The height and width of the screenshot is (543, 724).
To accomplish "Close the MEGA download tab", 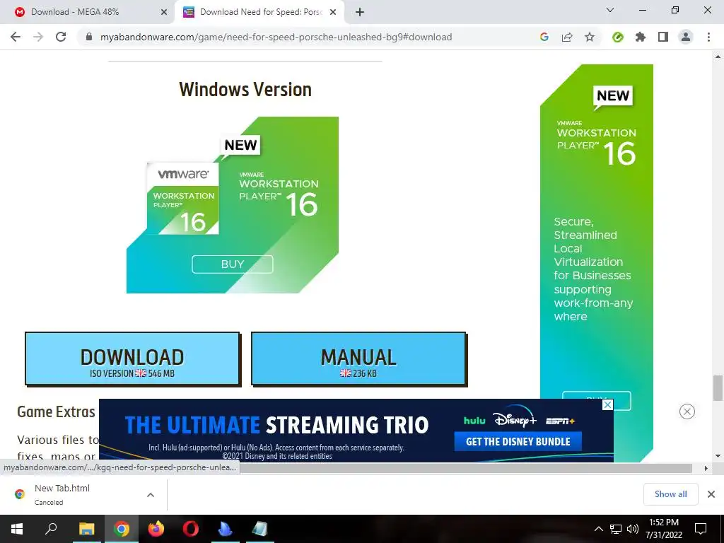I will (x=164, y=13).
